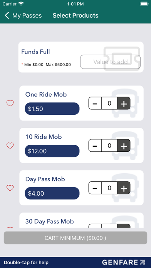Screen dimensions: 151x268
Task: Tap minus on 10 Ride Mob stepper
Action: [x=95, y=146]
